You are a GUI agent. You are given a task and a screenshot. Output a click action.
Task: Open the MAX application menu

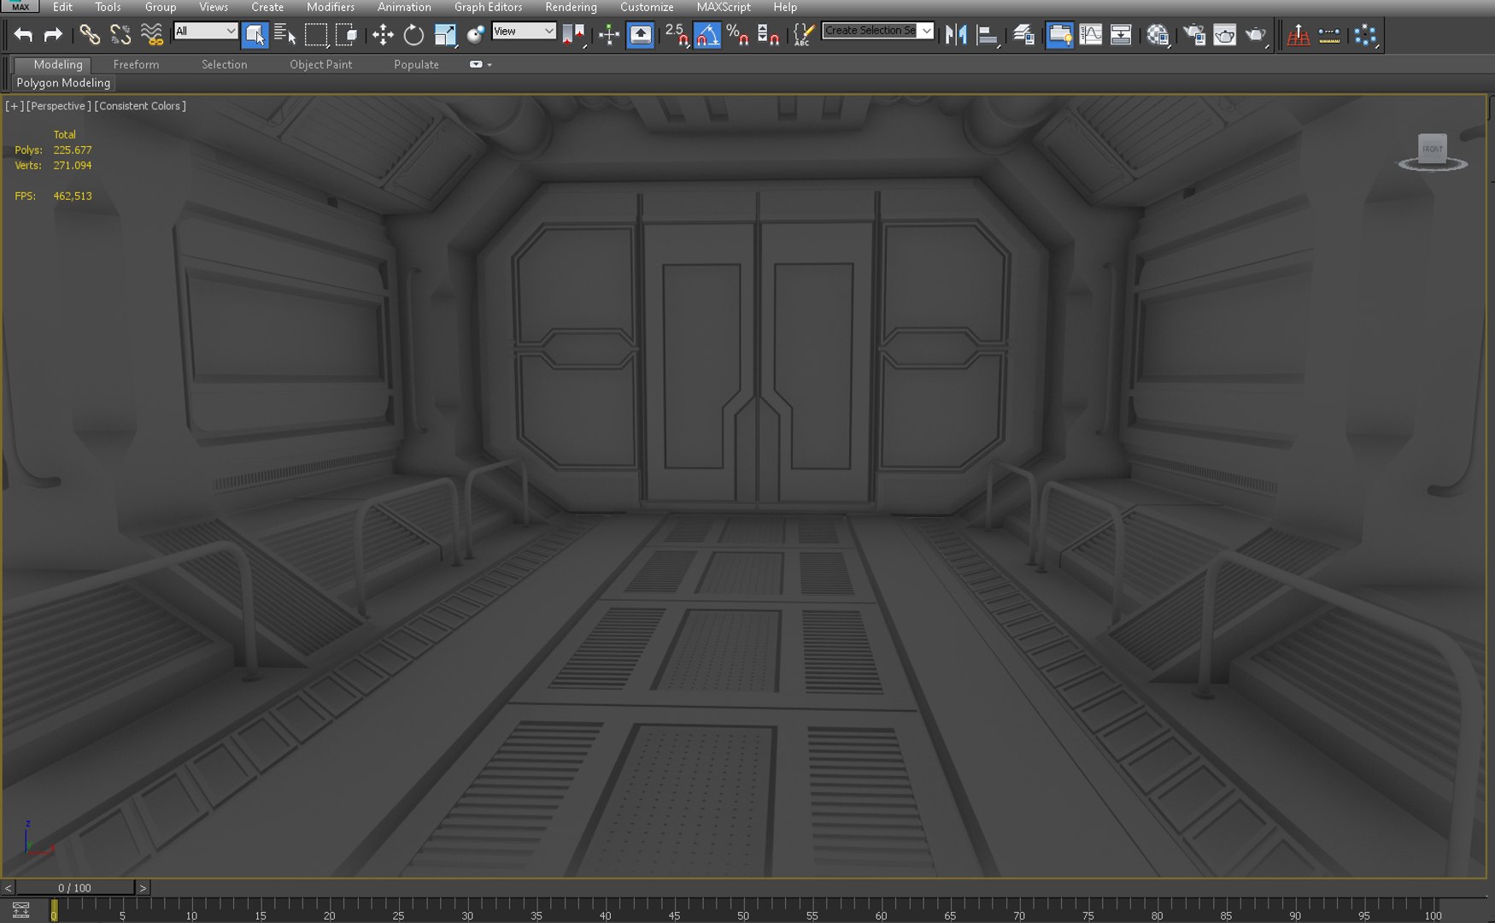pyautogui.click(x=19, y=7)
